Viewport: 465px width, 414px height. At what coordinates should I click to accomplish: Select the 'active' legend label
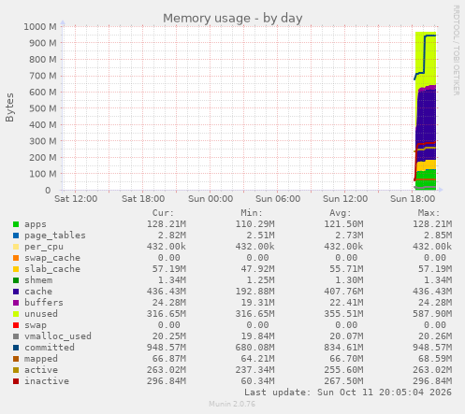click(41, 370)
